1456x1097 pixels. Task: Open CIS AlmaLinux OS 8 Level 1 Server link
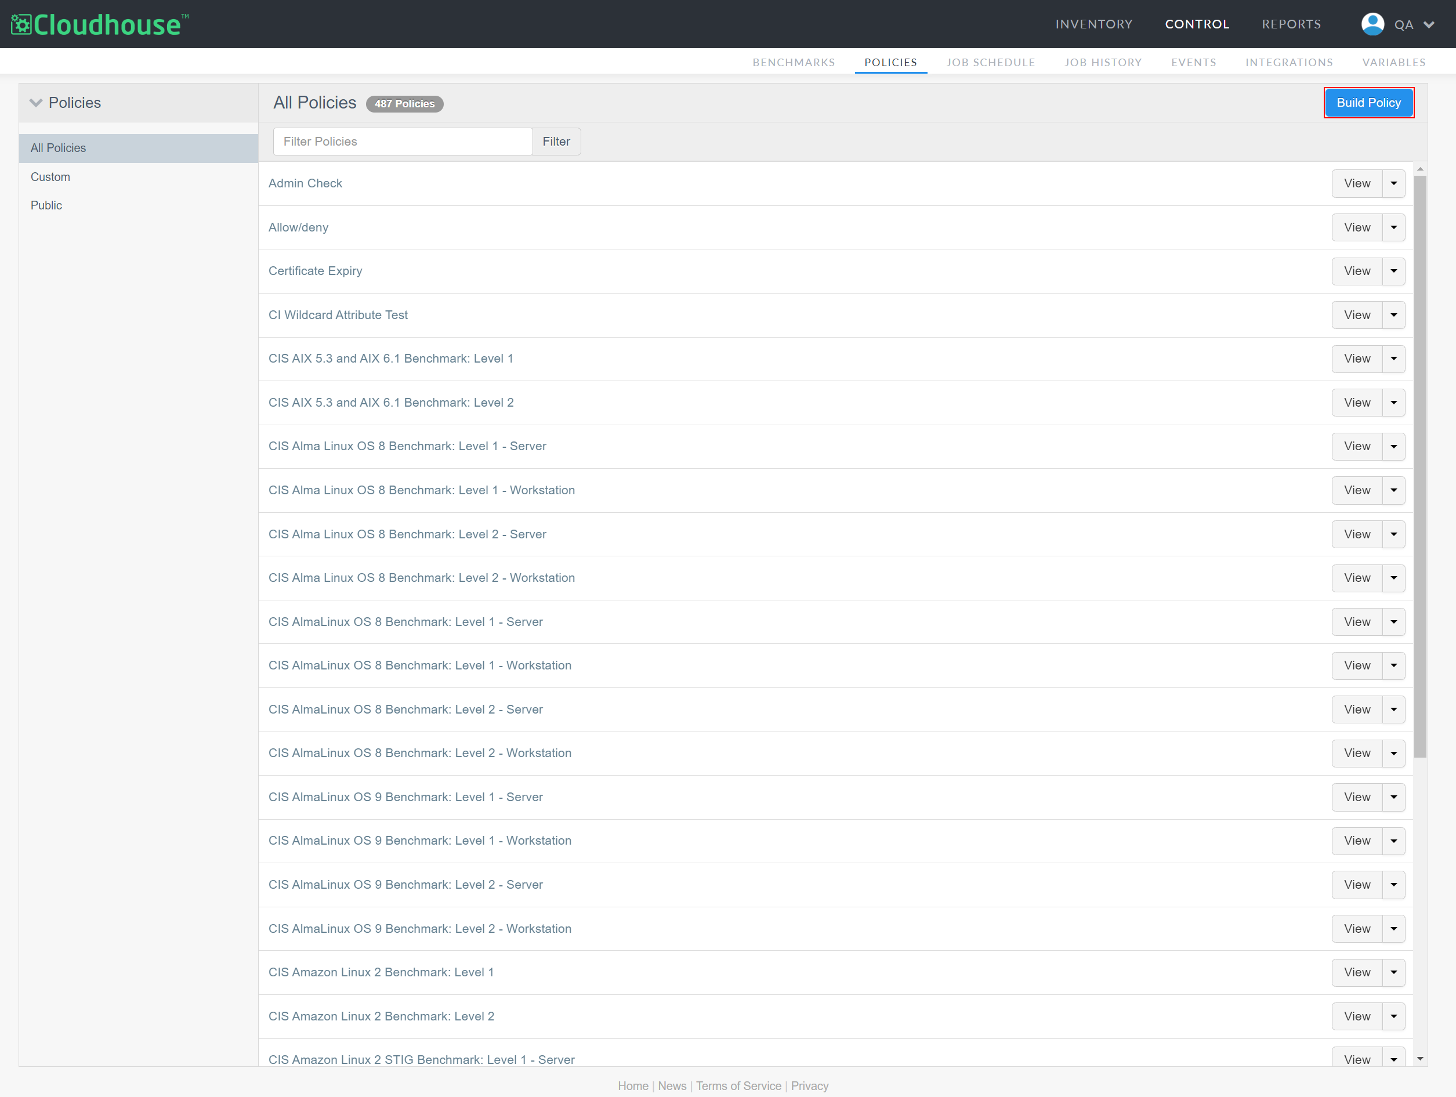tap(405, 622)
